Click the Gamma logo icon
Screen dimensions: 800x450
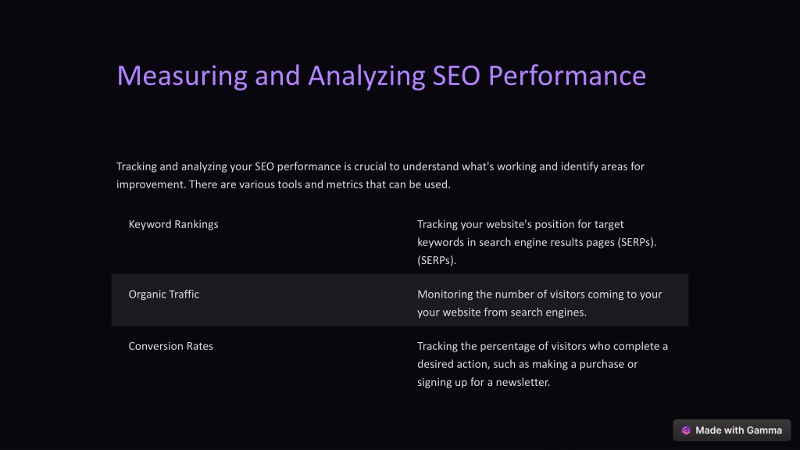686,430
